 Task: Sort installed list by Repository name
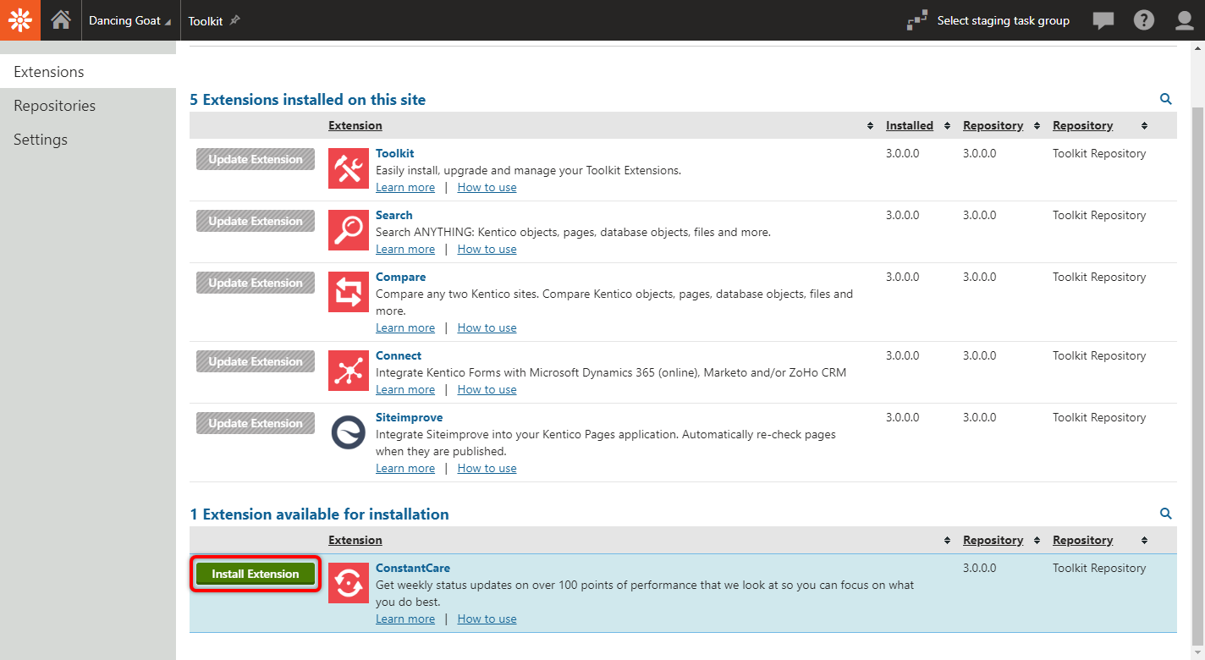pos(1144,125)
